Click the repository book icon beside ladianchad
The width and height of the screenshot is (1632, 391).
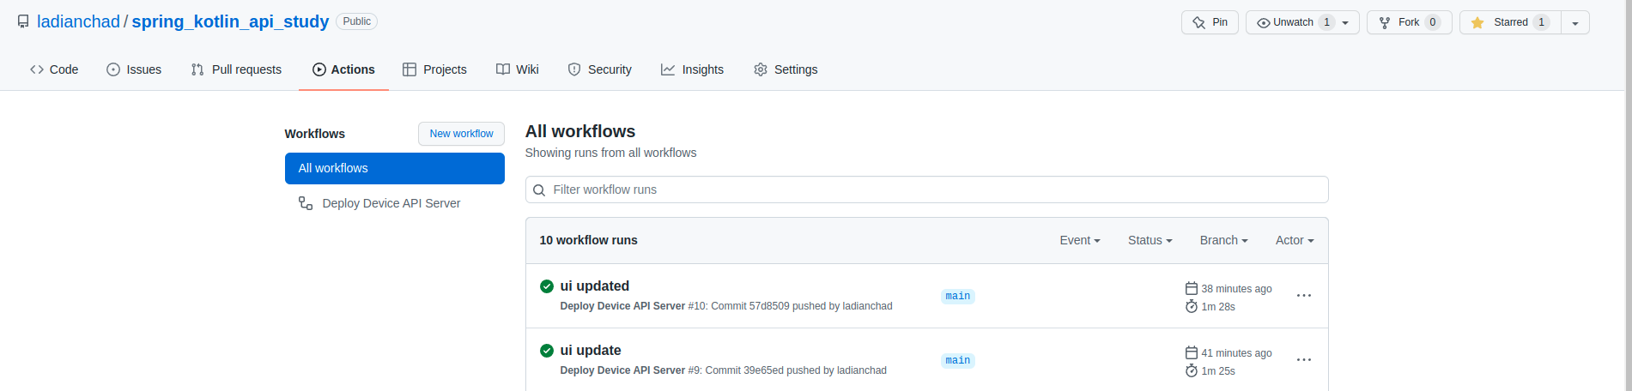[x=23, y=21]
